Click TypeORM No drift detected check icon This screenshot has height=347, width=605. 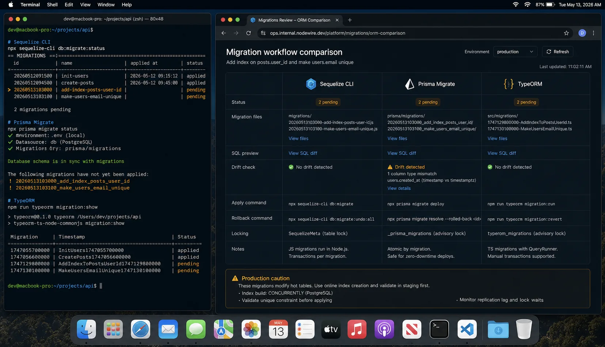coord(490,167)
